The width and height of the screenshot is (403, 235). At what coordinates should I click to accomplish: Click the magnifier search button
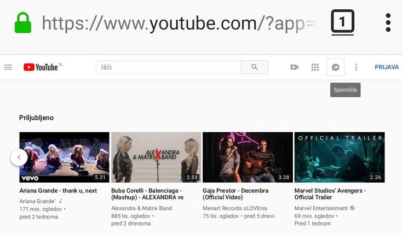[255, 67]
